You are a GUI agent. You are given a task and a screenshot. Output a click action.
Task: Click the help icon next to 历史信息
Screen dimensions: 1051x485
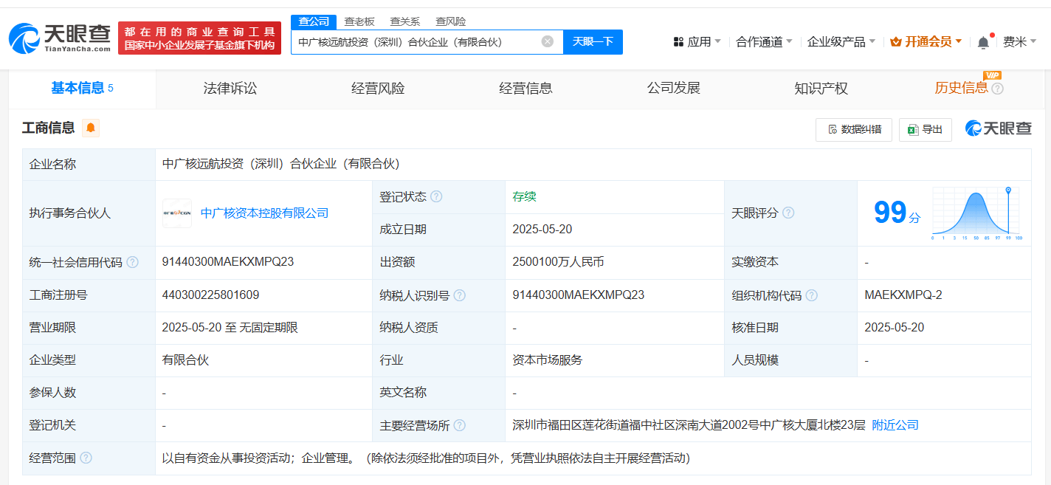click(x=997, y=89)
